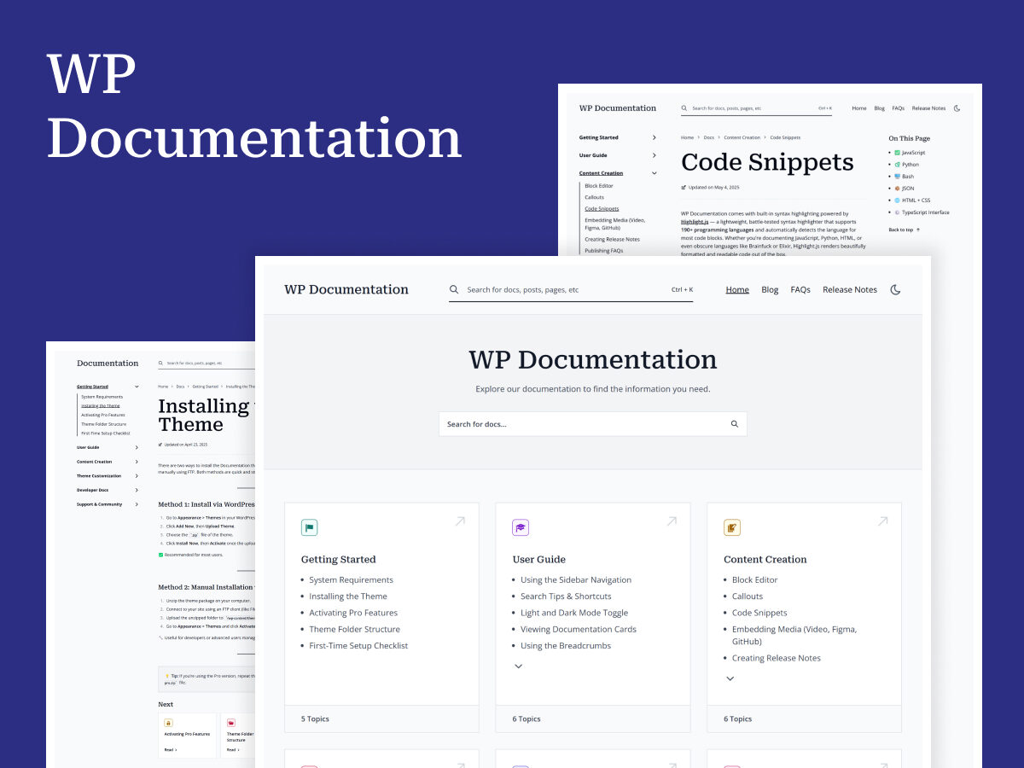Open the Getting Started card via its arrow icon
1024x768 pixels.
[x=460, y=521]
